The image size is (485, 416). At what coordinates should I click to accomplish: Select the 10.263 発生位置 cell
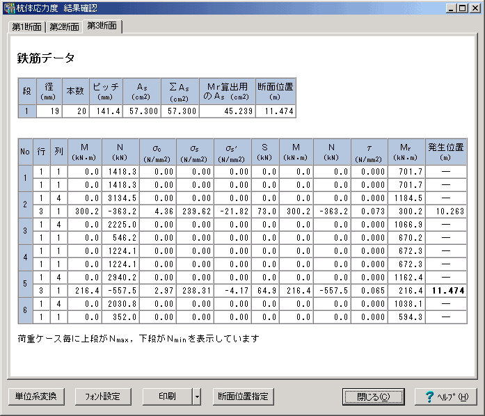tap(445, 209)
